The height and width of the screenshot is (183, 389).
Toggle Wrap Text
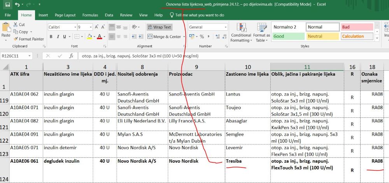tap(159, 27)
